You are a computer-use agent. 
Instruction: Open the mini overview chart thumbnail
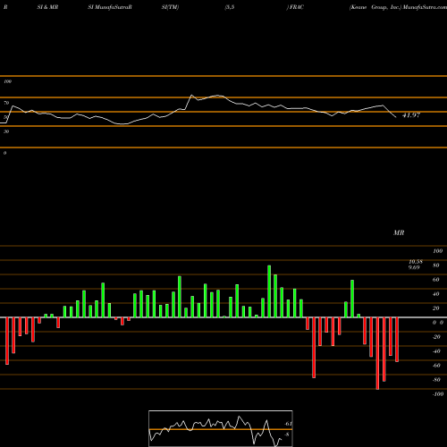pos(221,428)
